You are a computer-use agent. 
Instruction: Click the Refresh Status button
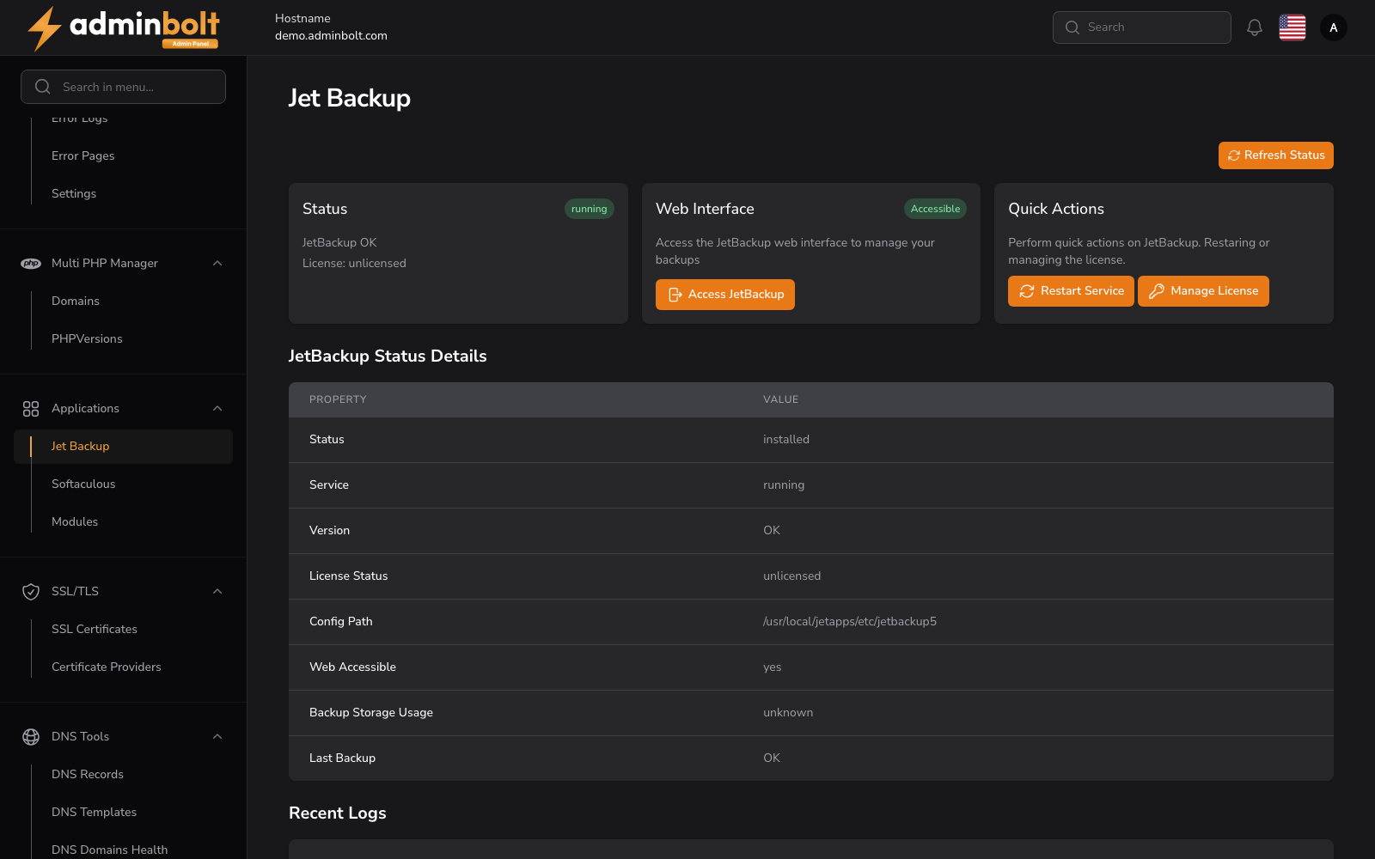pos(1276,155)
